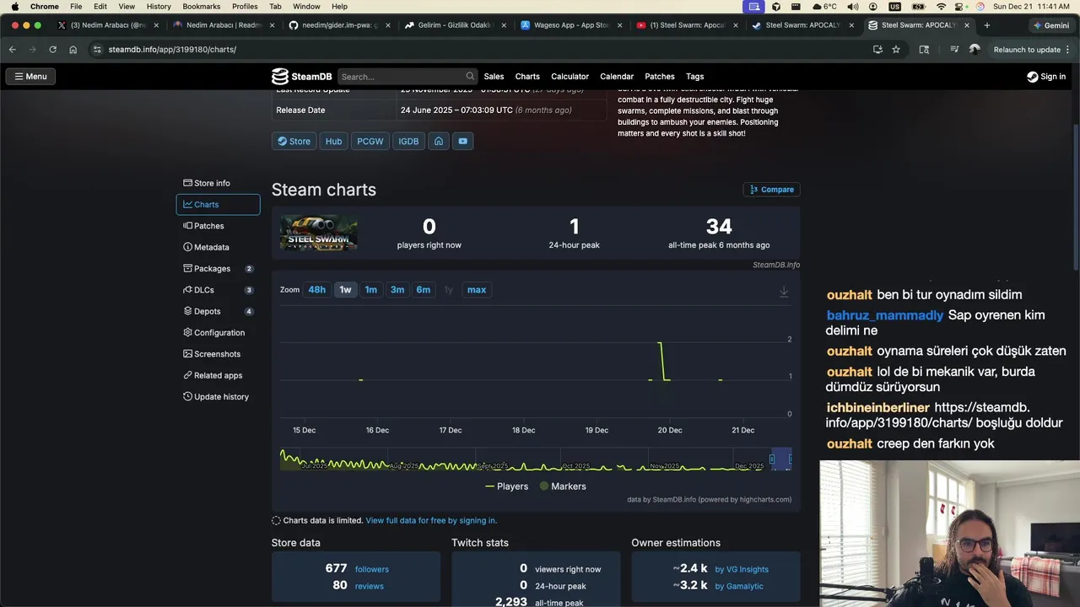Open the hamburger Menu button

30,77
